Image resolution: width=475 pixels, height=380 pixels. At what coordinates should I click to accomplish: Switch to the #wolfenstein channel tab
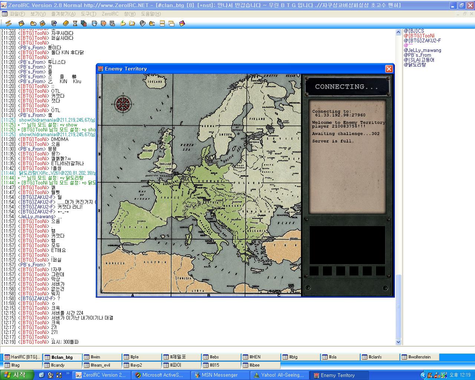point(419,357)
